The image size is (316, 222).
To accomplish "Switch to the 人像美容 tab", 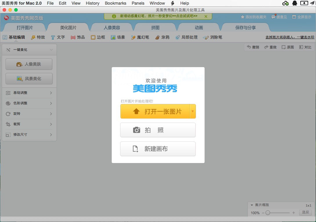I will click(x=112, y=28).
